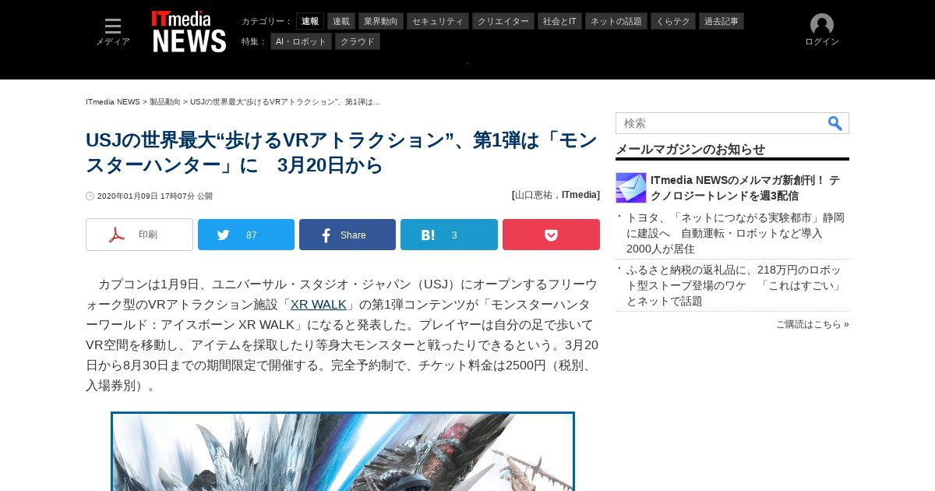The height and width of the screenshot is (491, 935).
Task: Select the くらテク category
Action: click(x=673, y=21)
